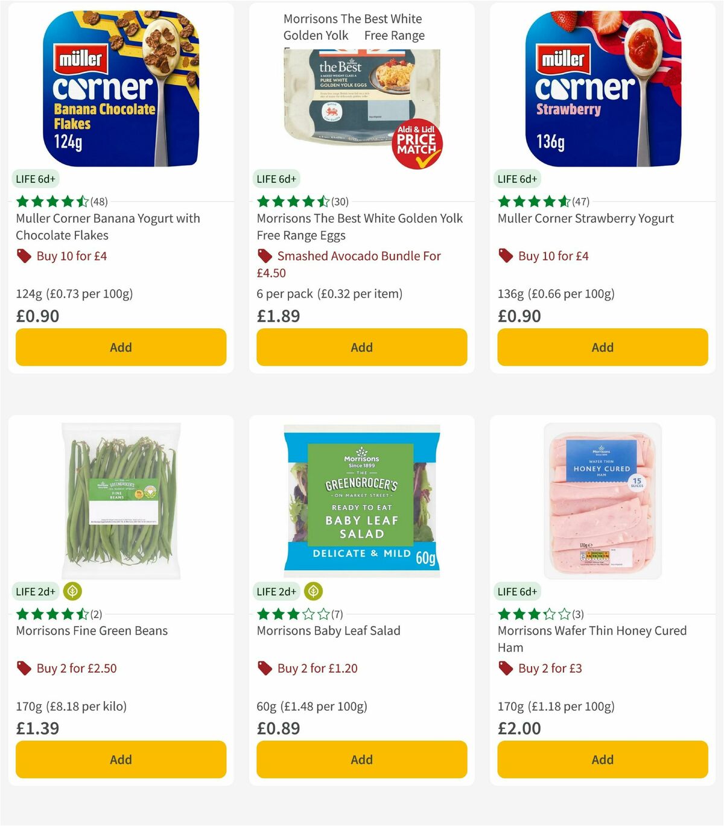Click the leaf icon beside Fine Green Beans LIFE badge

[x=73, y=592]
